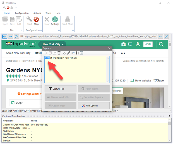Click the Capture text box scrollbar down arrow
173x144 pixels.
click(108, 81)
